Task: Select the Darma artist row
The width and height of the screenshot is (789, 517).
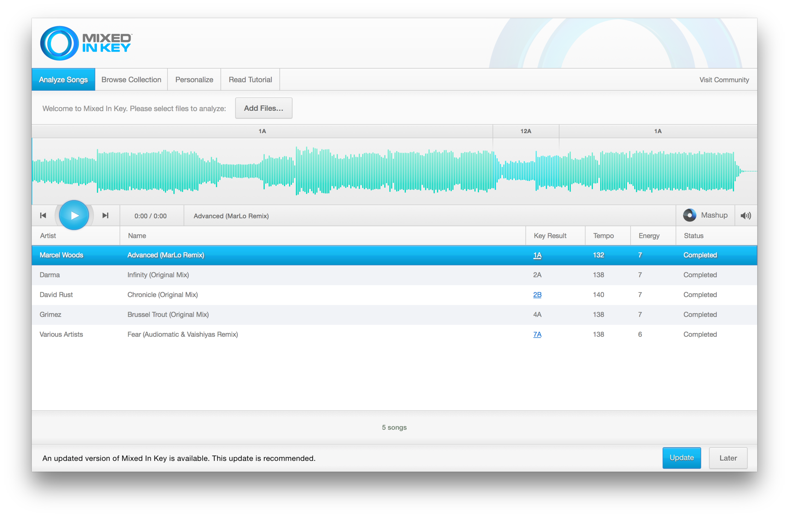Action: [x=394, y=275]
